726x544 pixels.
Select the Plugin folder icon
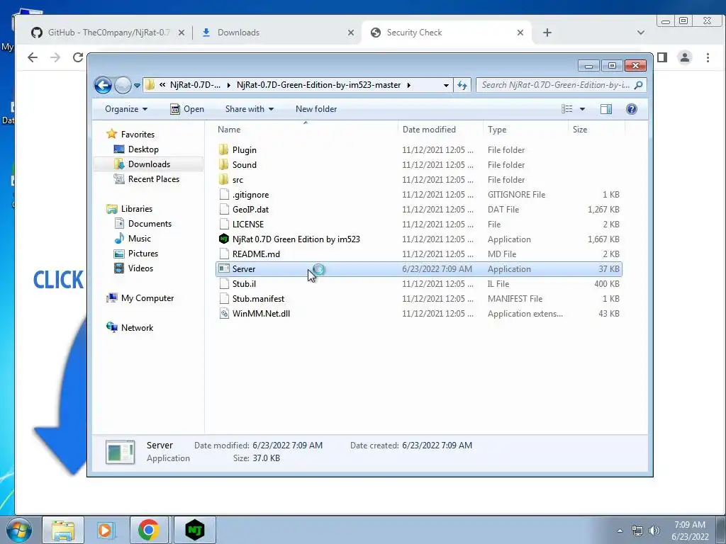(223, 150)
